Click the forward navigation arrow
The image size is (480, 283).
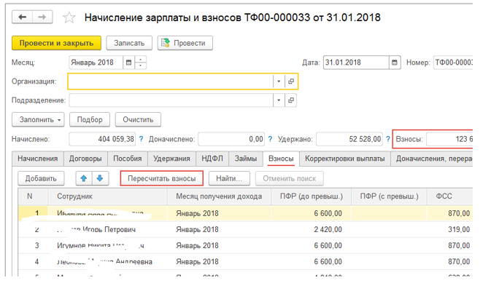tap(42, 17)
